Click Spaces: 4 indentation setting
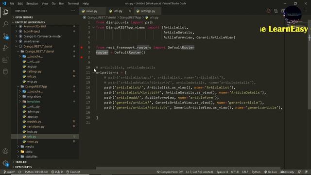Screen dimensions: 311x175 222,172
